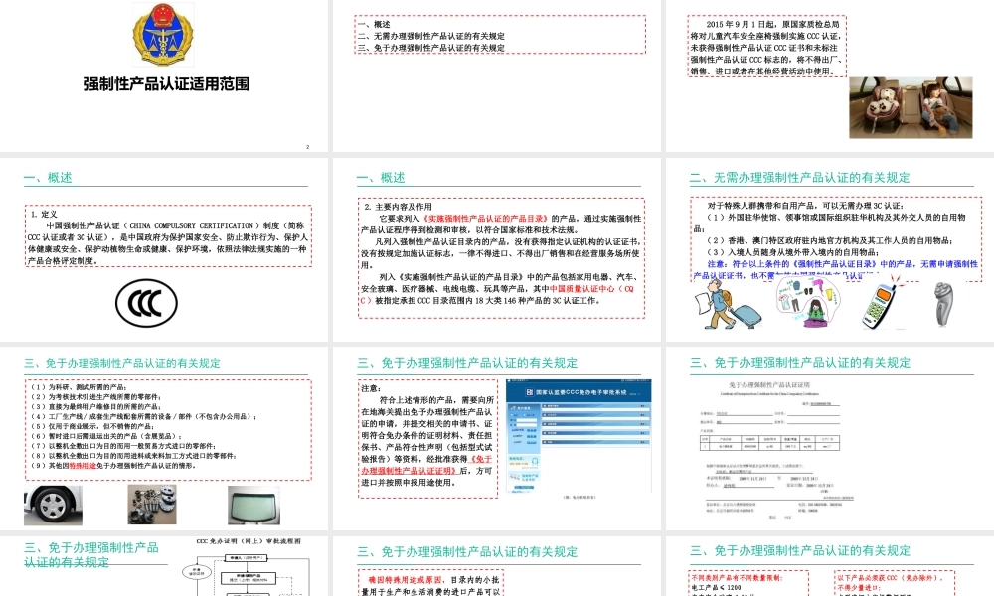Click the heading 二、无需办理强制性产品认证的有关规定
Viewport: 994px width, 596px height.
[x=801, y=178]
